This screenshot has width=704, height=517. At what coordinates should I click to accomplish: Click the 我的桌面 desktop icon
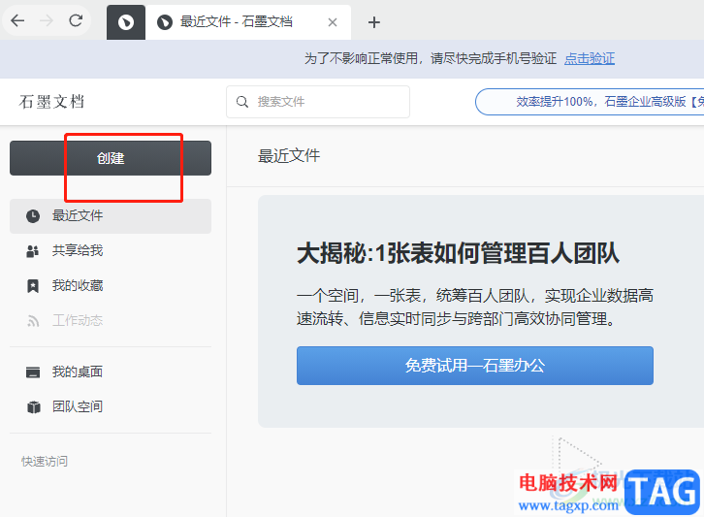click(x=33, y=372)
